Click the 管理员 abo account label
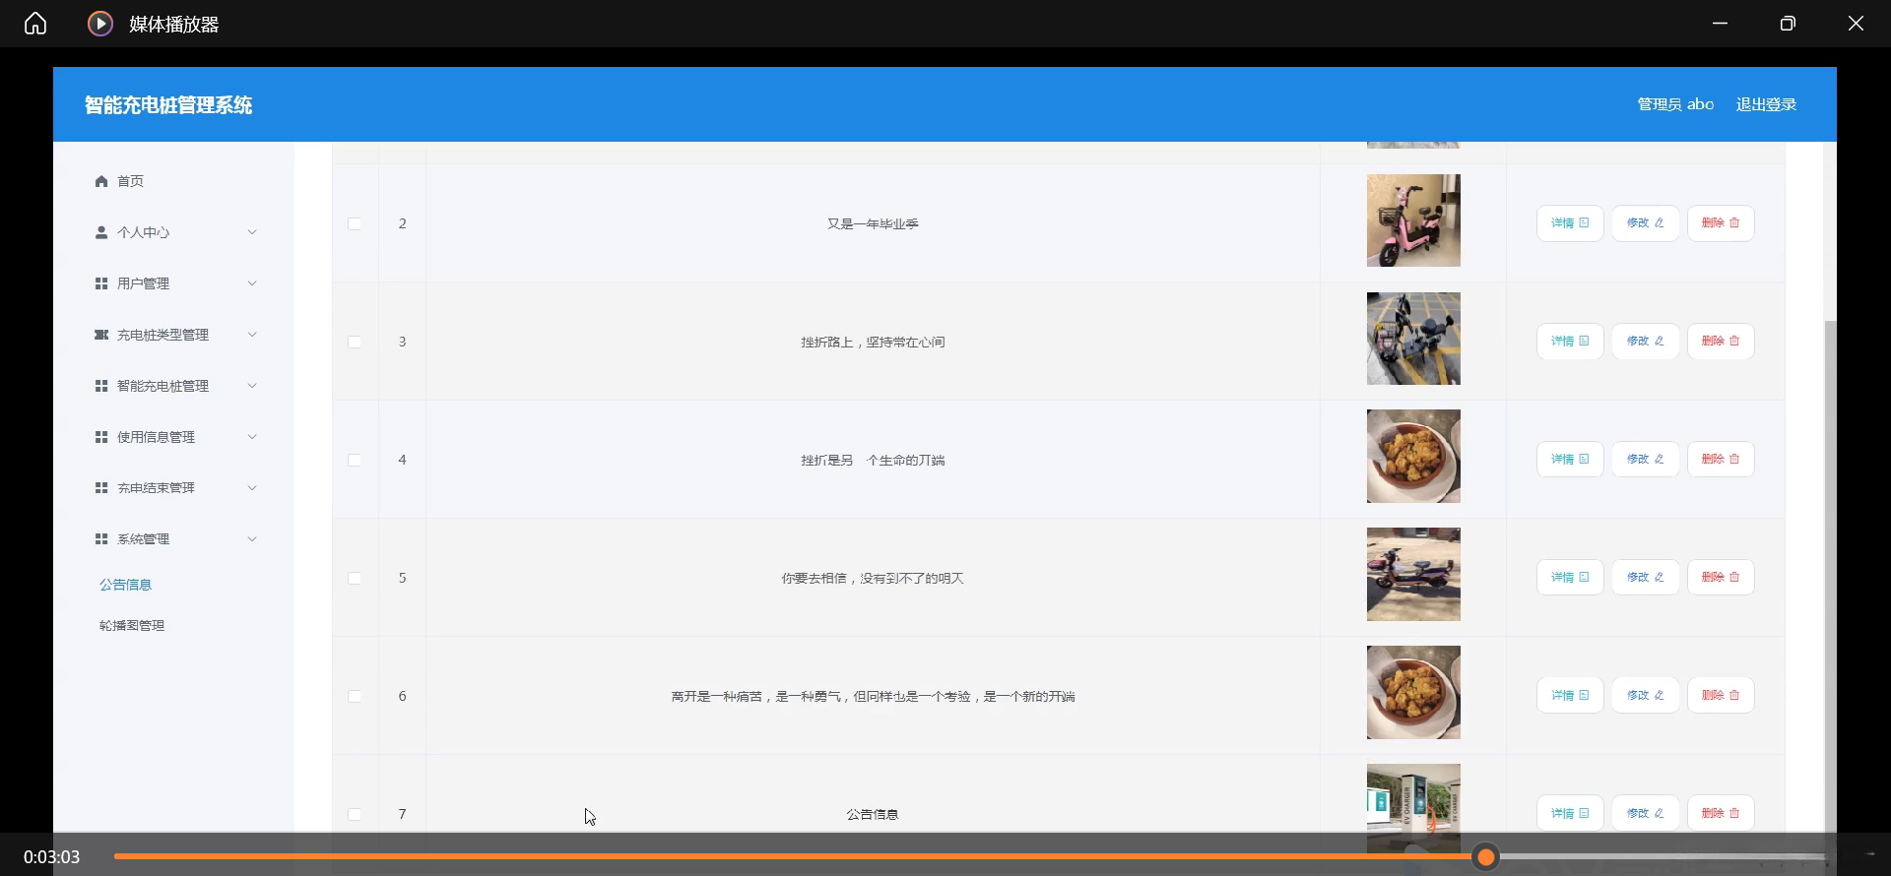The image size is (1891, 876). (1675, 104)
